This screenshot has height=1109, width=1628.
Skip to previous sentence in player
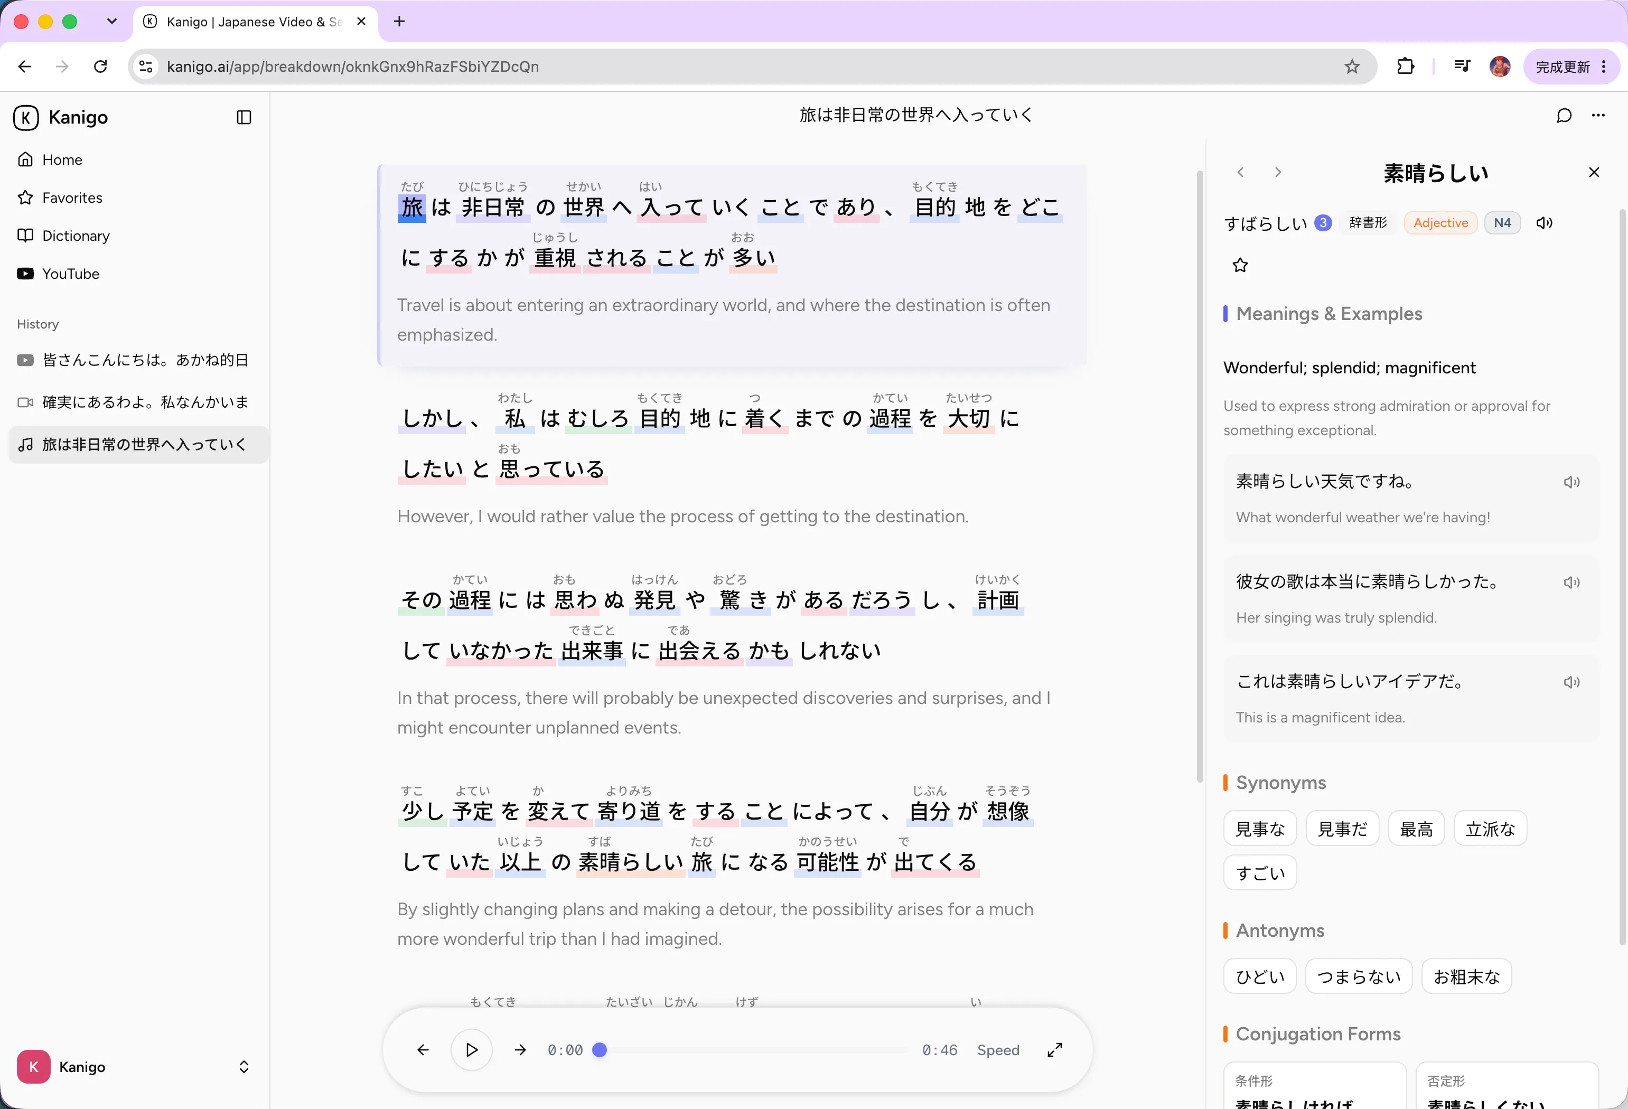click(x=423, y=1049)
